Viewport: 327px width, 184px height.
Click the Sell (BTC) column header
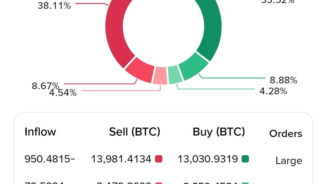(134, 132)
